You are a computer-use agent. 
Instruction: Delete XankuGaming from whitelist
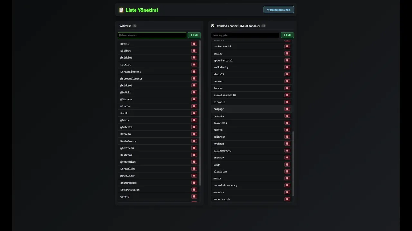pyautogui.click(x=194, y=141)
